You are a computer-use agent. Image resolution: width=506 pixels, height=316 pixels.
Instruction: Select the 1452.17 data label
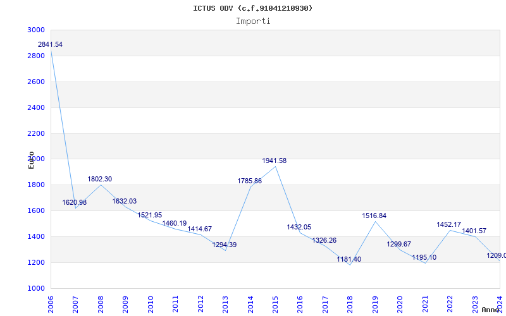coord(449,224)
